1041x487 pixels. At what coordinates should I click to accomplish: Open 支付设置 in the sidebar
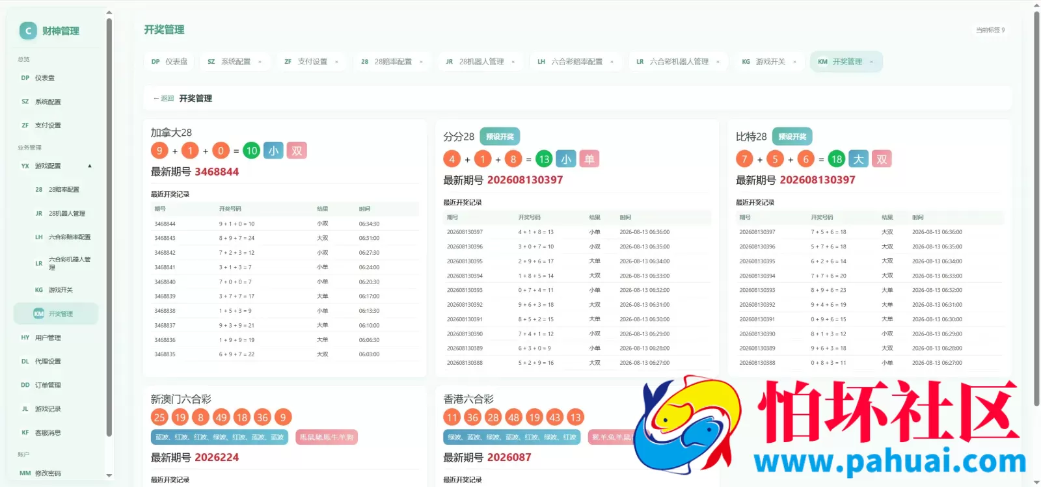[56, 125]
